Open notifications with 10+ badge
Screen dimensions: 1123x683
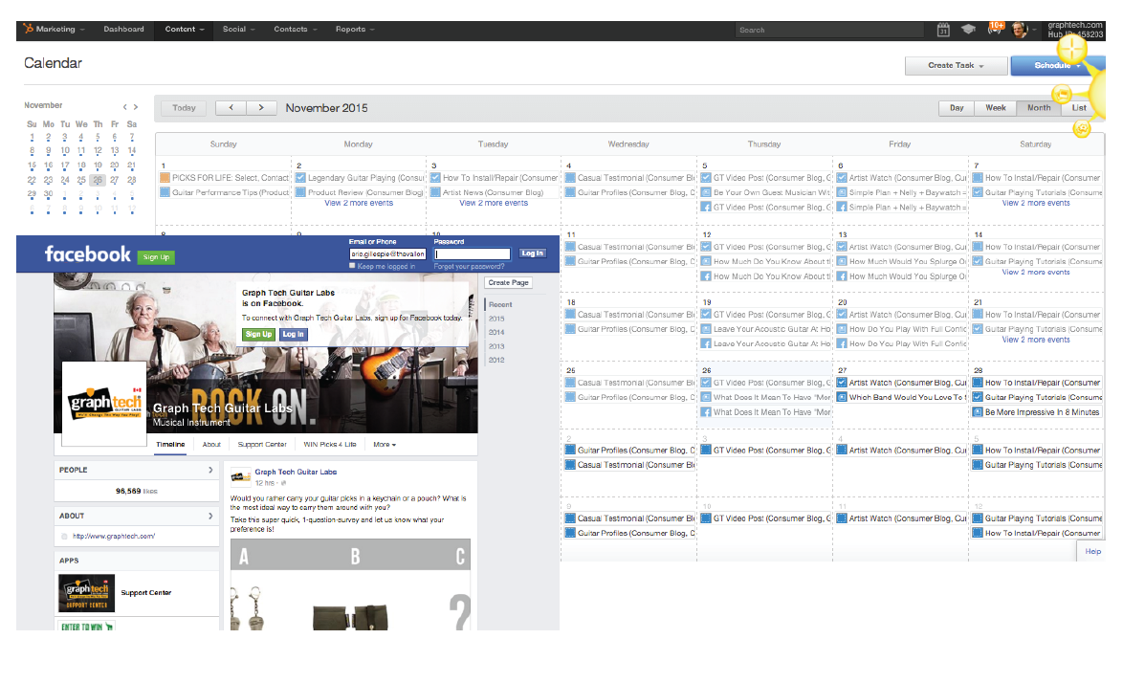pos(995,29)
